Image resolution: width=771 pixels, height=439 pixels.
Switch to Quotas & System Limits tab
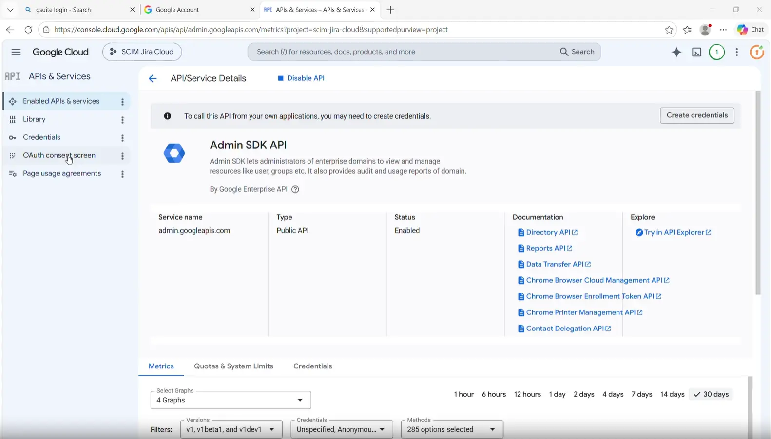[233, 366]
